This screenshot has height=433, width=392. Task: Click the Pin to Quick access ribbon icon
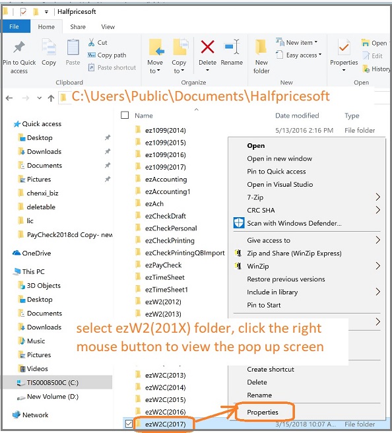[x=19, y=48]
